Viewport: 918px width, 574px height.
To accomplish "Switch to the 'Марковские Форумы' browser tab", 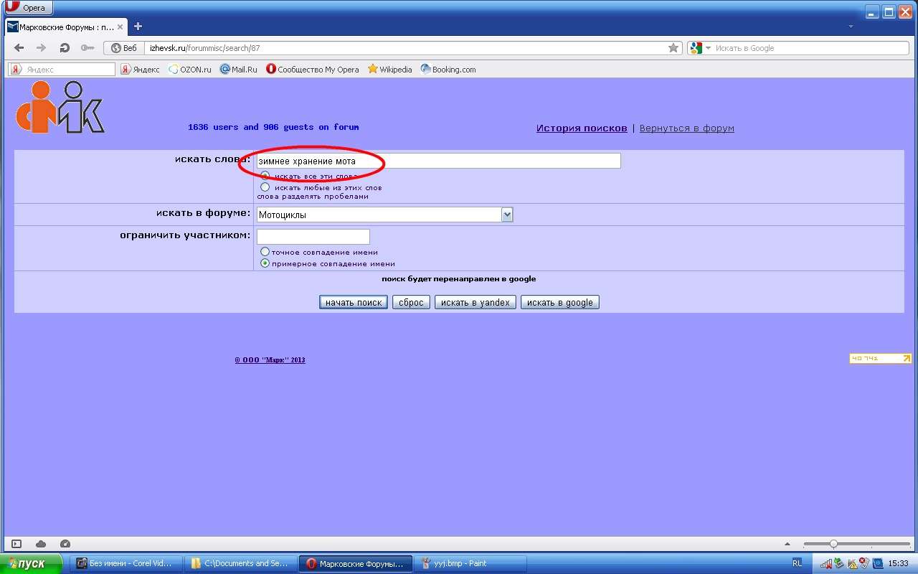I will [65, 27].
